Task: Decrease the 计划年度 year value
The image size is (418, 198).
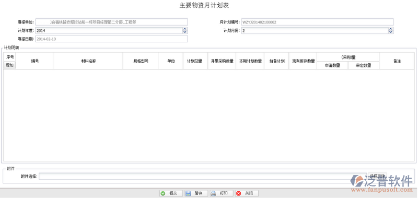Action: [x=185, y=32]
